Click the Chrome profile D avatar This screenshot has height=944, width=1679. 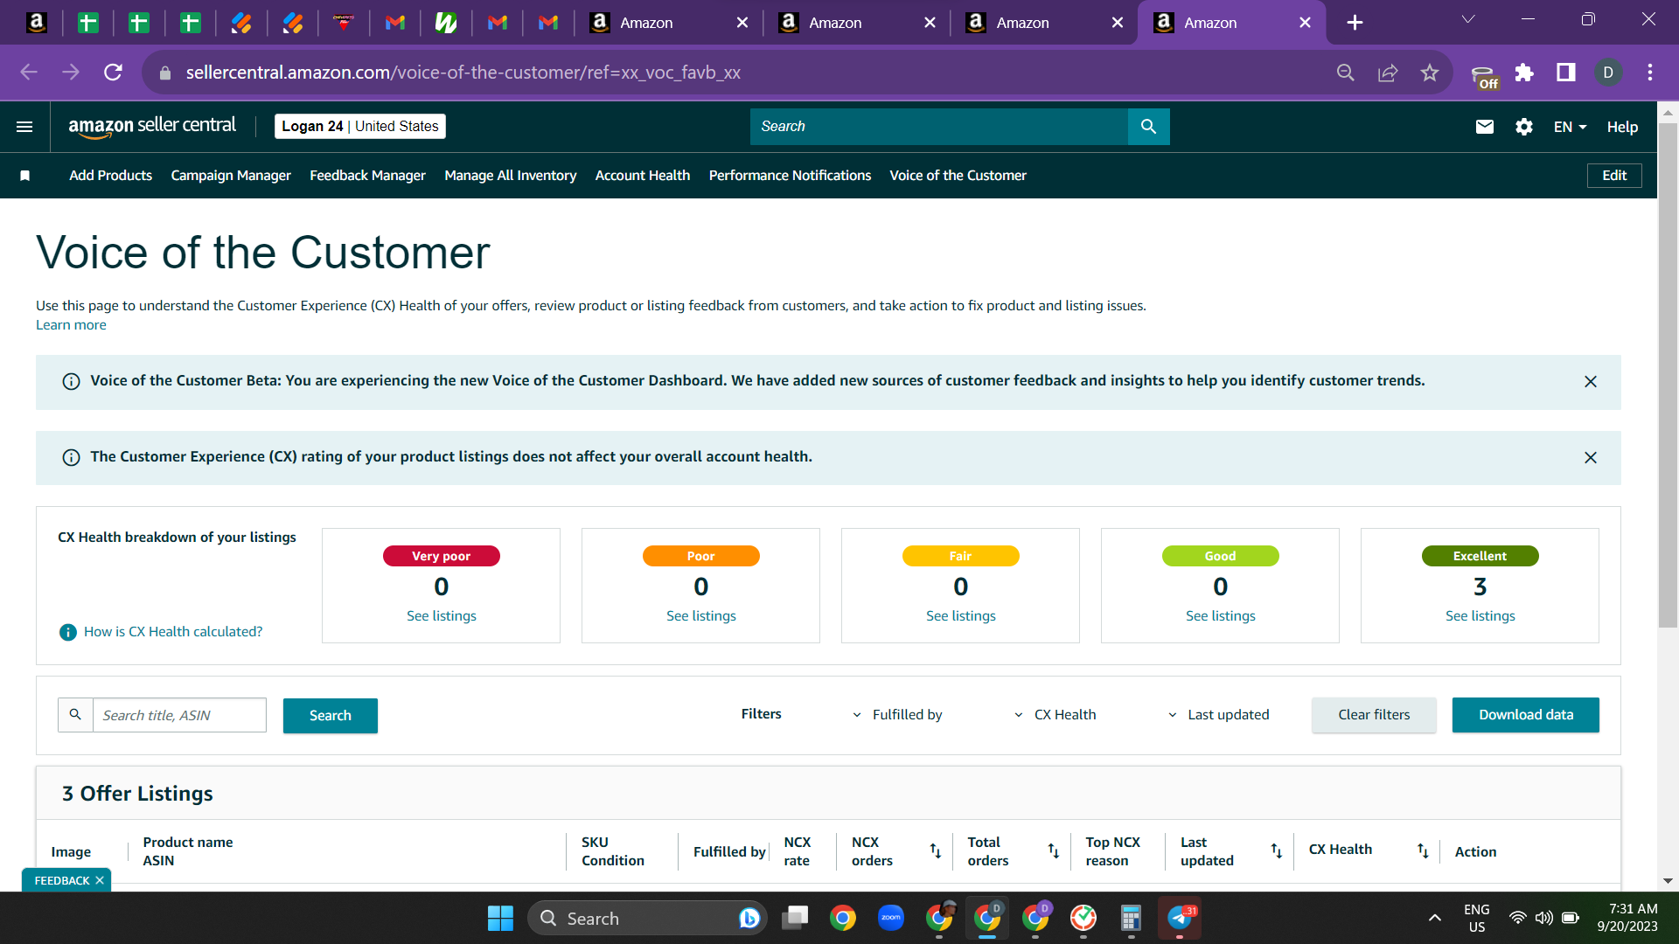tap(1608, 73)
